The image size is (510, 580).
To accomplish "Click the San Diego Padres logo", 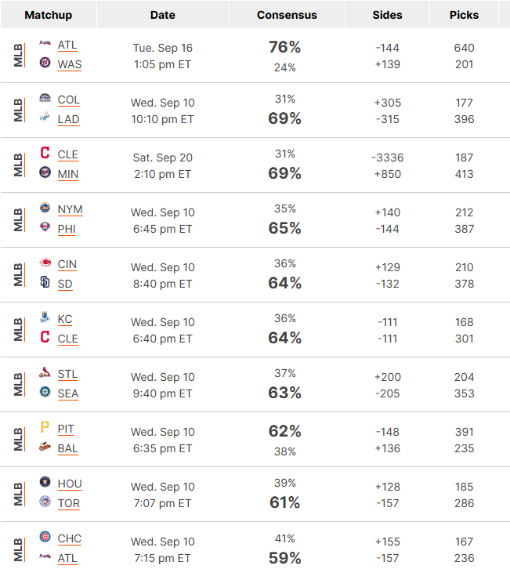I will click(45, 282).
